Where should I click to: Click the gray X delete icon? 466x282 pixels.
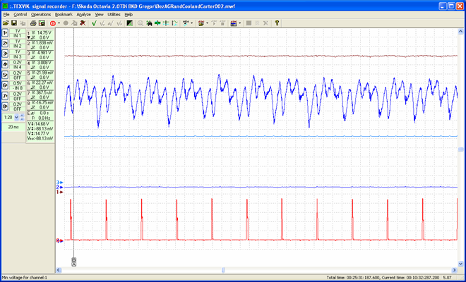click(x=265, y=23)
